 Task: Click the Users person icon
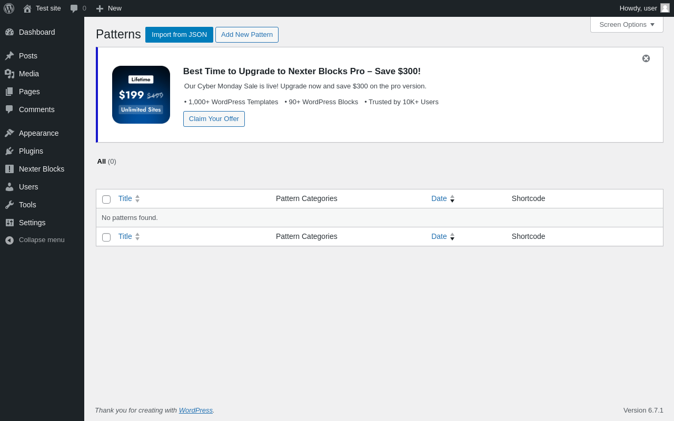click(9, 187)
